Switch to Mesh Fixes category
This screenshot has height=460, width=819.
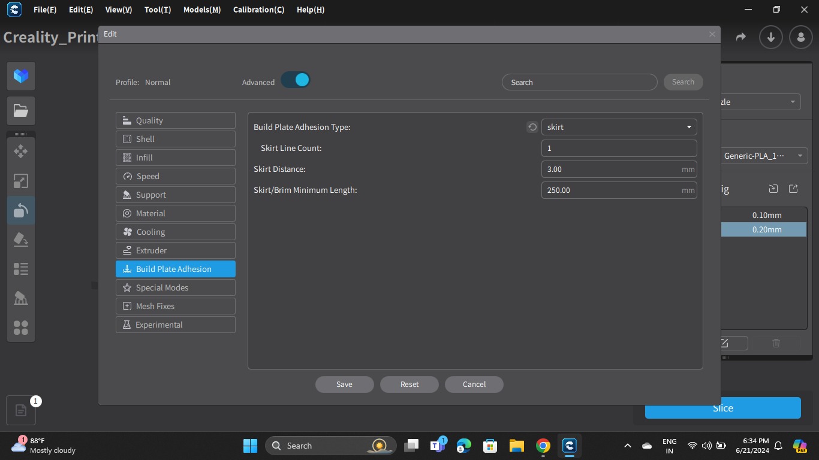pos(176,306)
